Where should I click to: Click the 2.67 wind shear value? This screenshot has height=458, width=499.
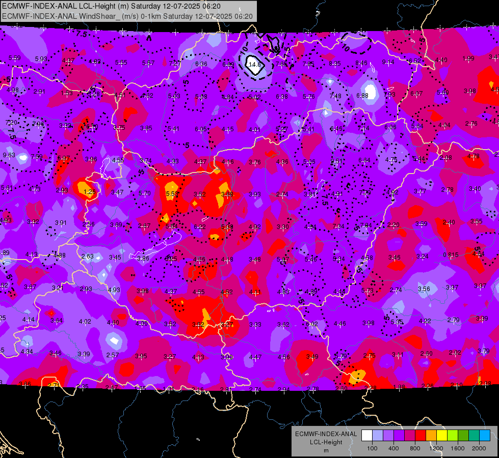tap(144, 226)
